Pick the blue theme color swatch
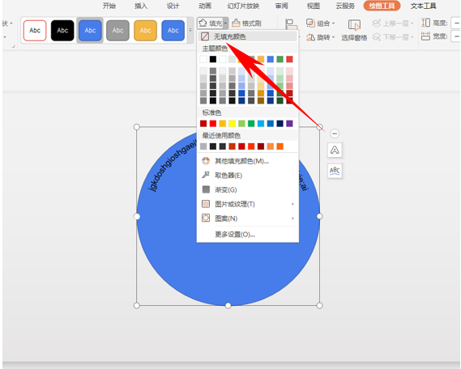This screenshot has height=369, width=461. [270, 59]
